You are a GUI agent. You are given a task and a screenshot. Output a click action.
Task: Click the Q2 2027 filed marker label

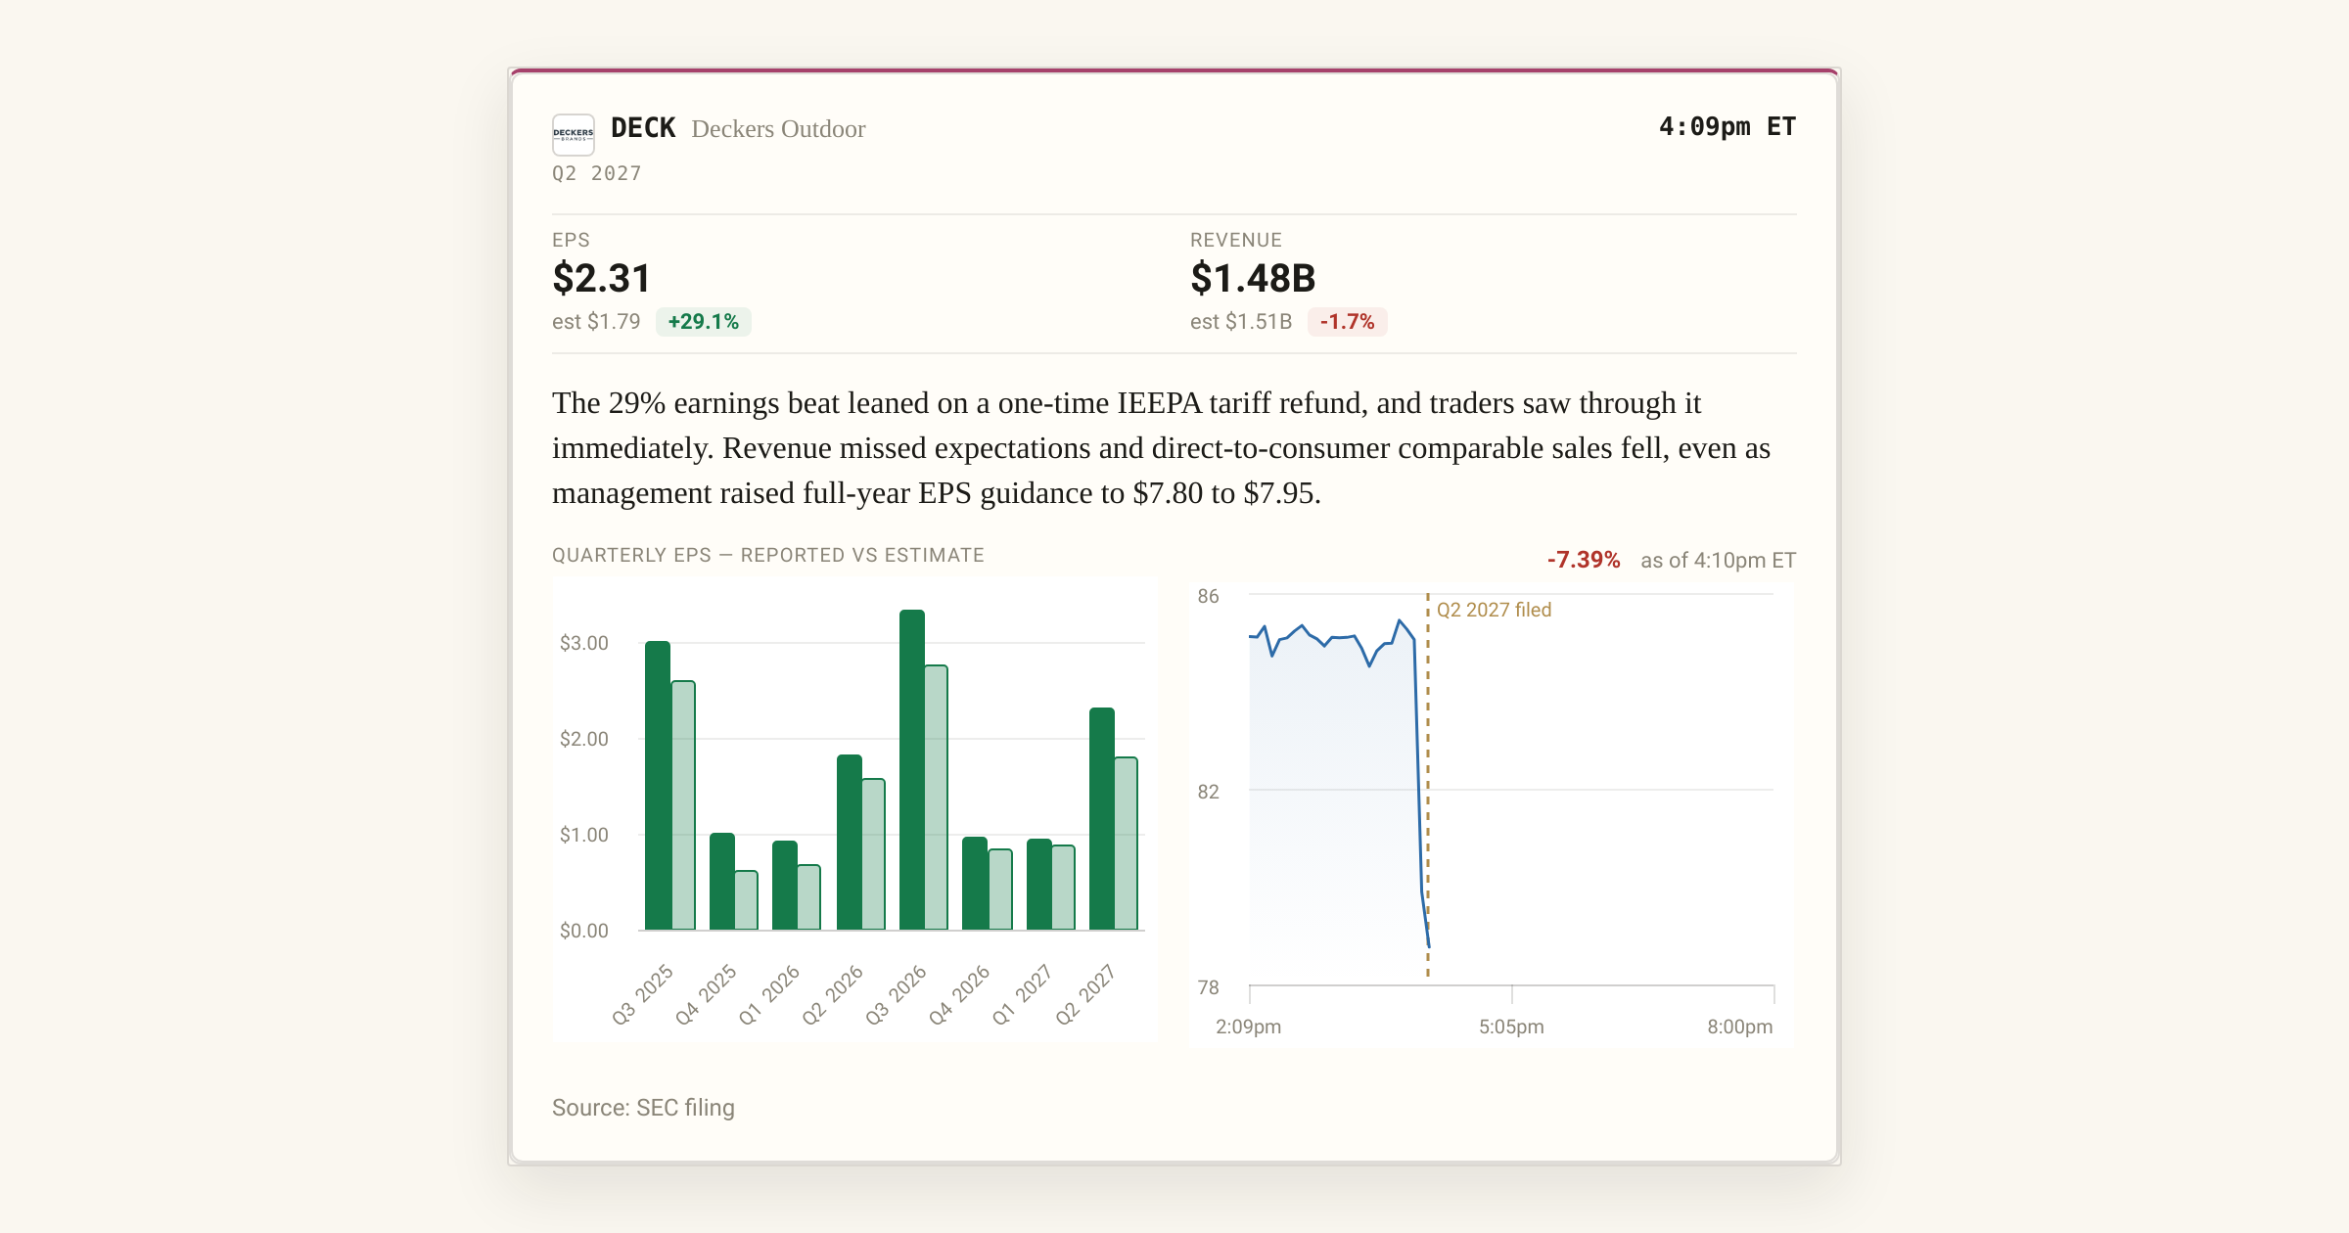click(x=1494, y=610)
